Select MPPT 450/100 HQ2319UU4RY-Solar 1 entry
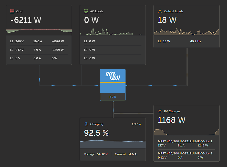The height and width of the screenshot is (167, 227). pos(187,143)
